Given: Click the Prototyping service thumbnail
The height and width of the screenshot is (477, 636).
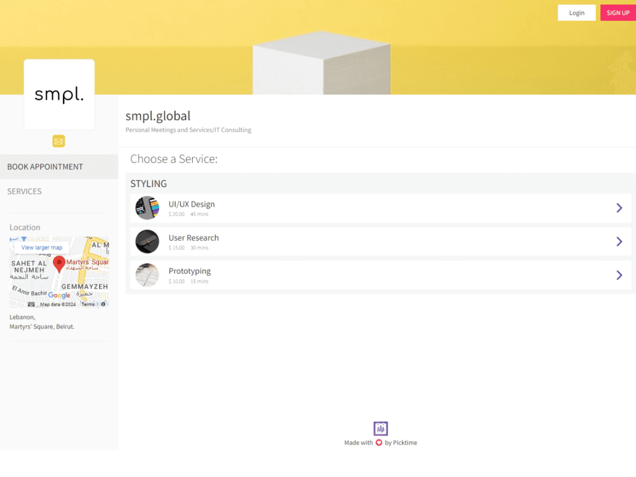Looking at the screenshot, I should click(147, 275).
